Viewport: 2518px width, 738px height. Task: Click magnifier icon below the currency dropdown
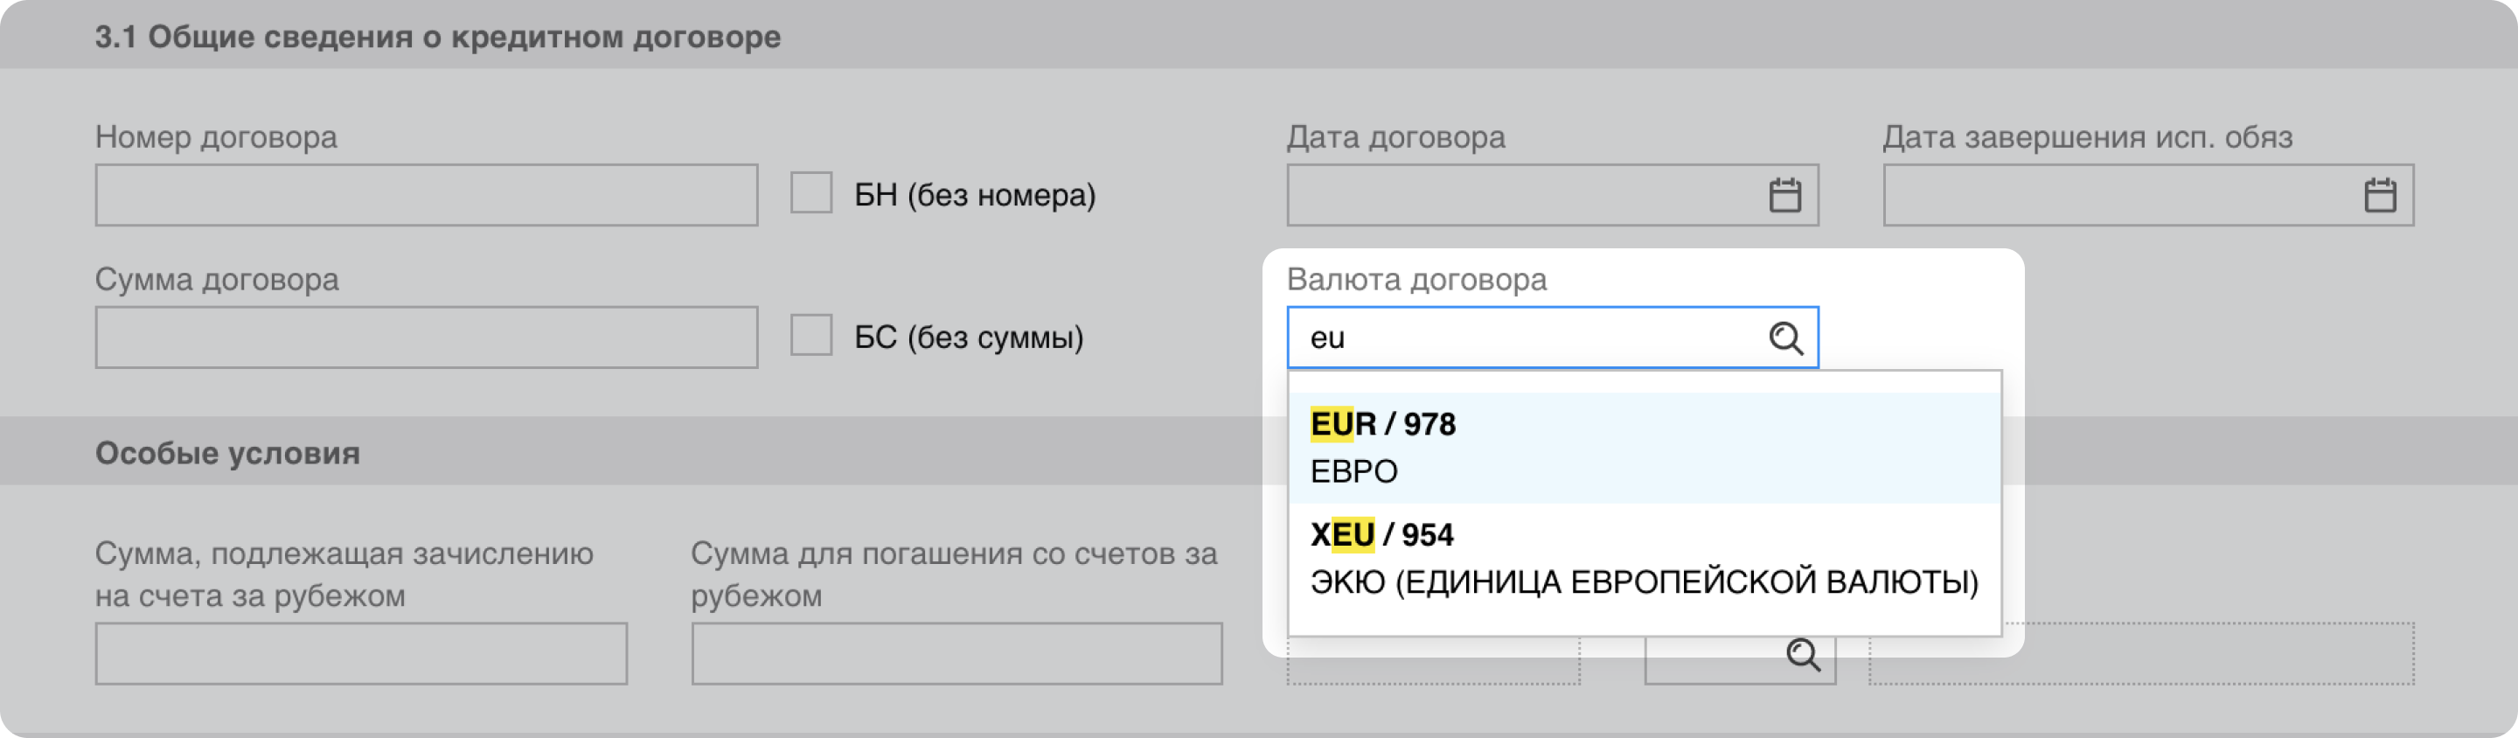pyautogui.click(x=1803, y=655)
